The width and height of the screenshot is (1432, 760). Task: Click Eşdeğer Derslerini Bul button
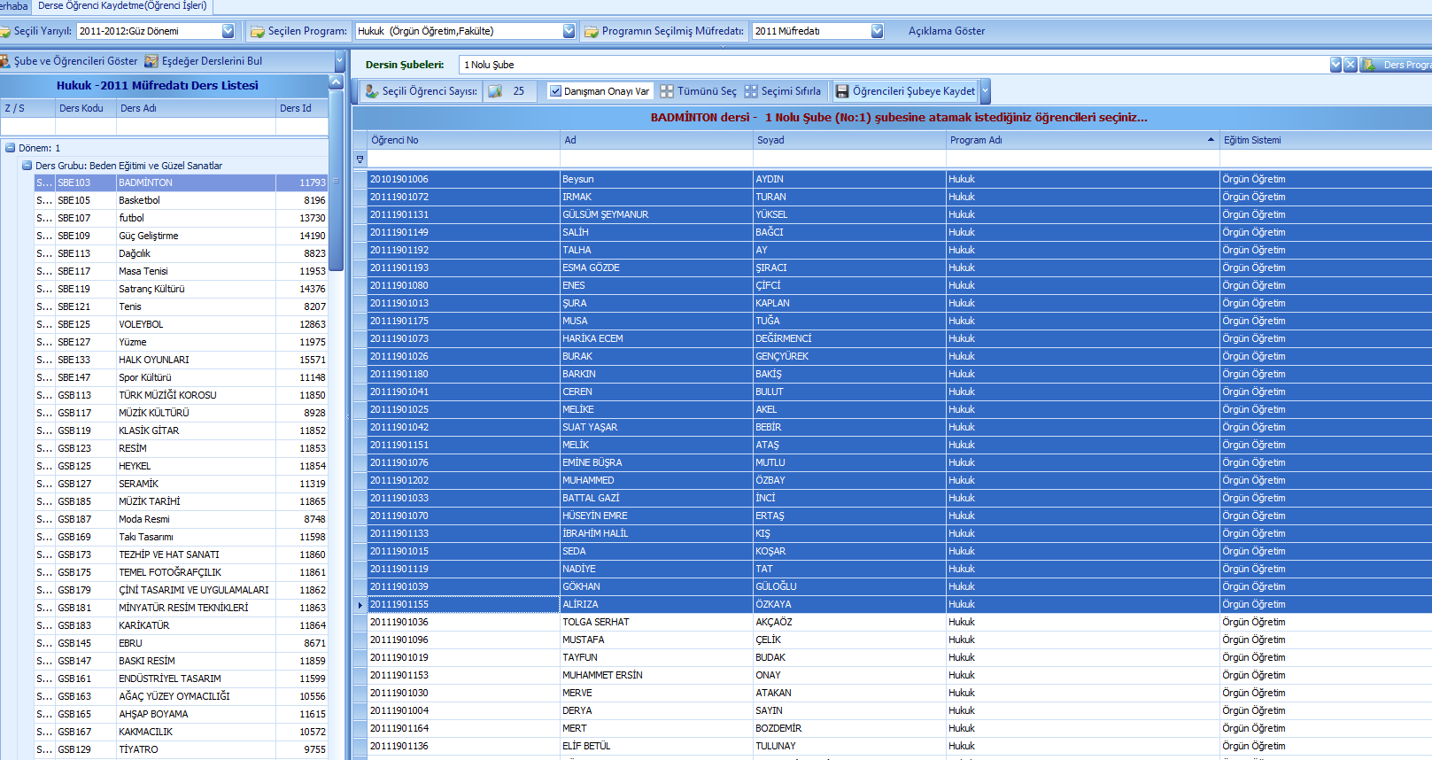[x=204, y=61]
